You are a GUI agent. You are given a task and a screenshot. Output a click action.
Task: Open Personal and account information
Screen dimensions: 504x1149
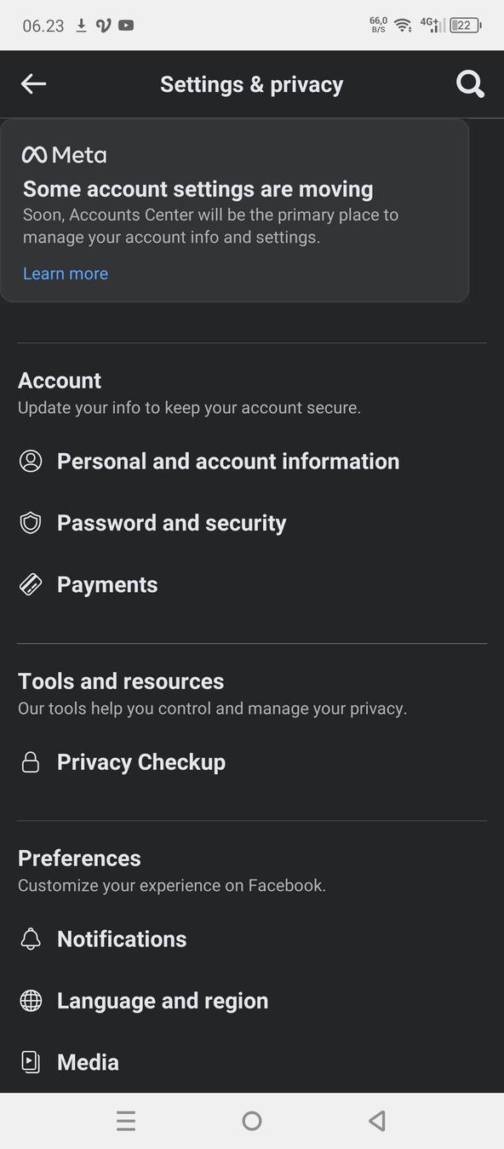coord(228,461)
